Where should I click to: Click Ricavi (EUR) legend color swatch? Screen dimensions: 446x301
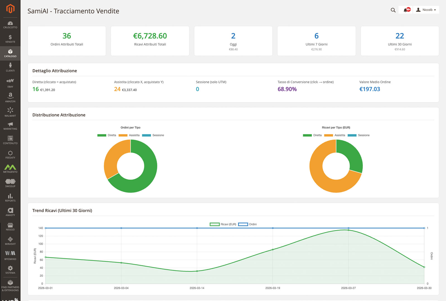[215, 224]
